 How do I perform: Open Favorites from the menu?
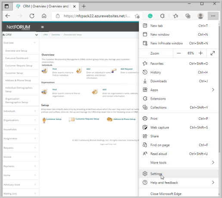tap(178, 64)
